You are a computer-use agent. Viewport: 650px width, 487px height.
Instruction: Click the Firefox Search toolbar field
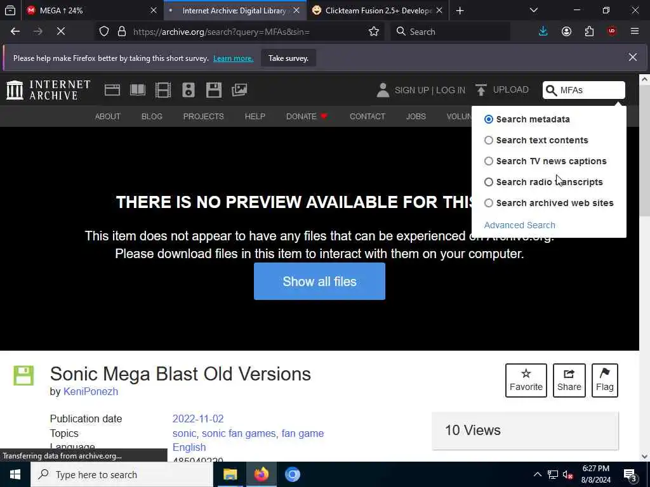[450, 32]
